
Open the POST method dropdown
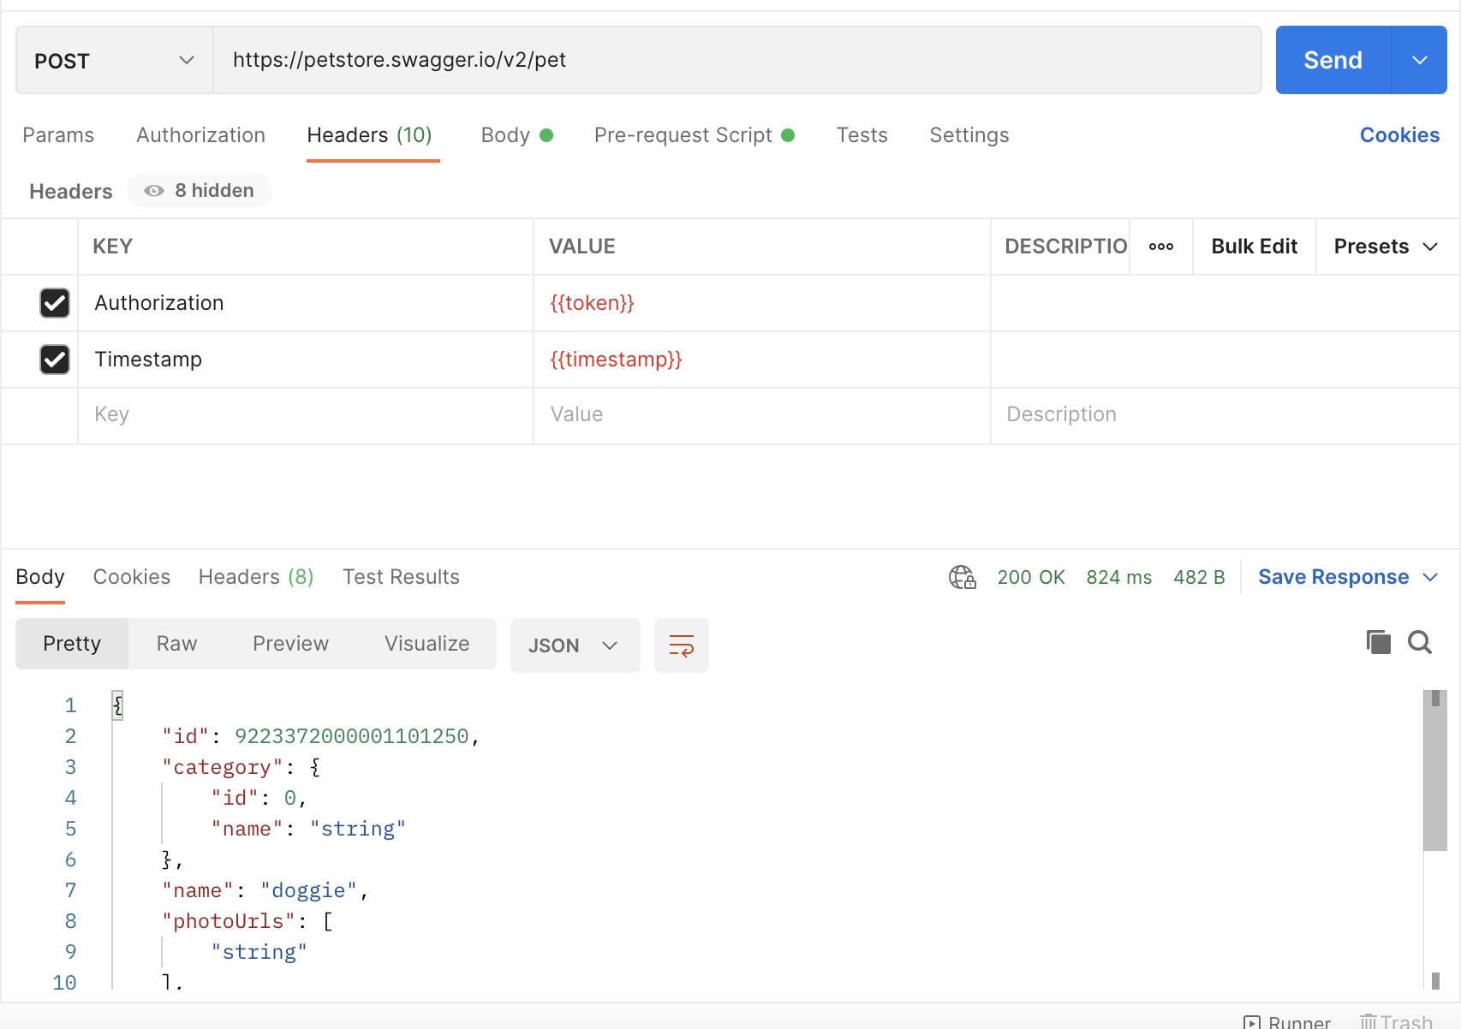click(115, 61)
